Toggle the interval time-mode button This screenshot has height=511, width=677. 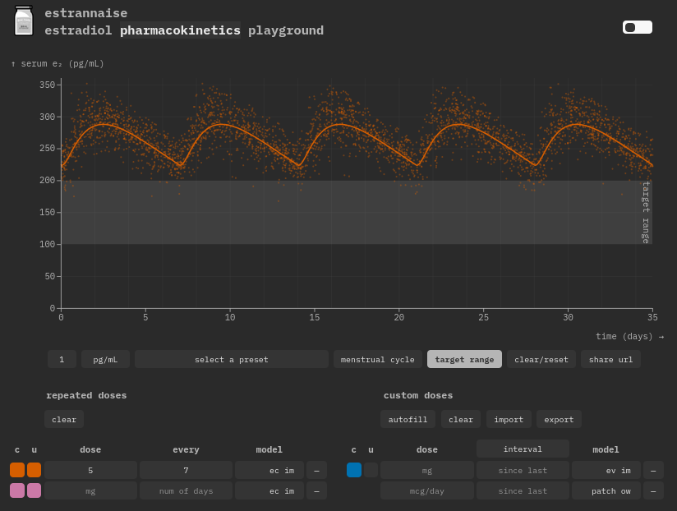point(523,449)
